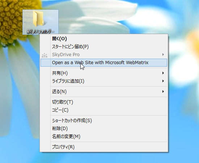Viewport: 199px width, 163px height.
Task: Expand the SkyDrive Pro submenu arrow
Action: [163, 55]
